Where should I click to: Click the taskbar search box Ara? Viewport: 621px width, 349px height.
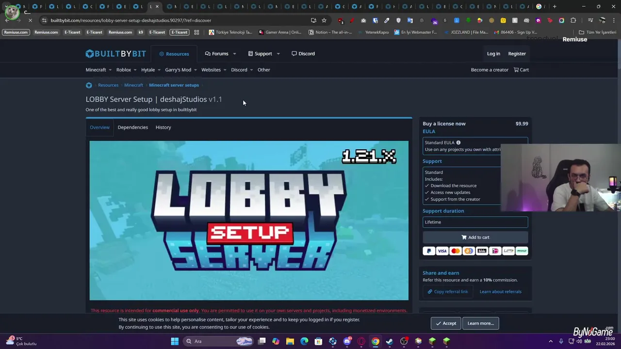pyautogui.click(x=219, y=341)
